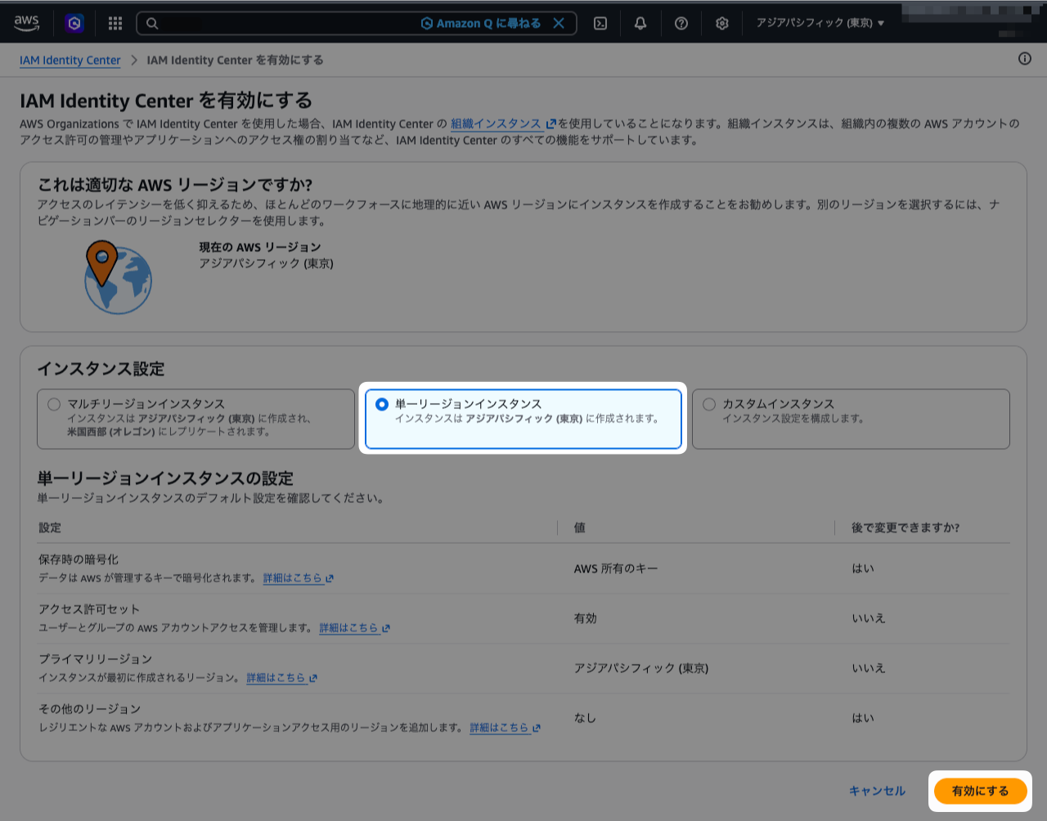Viewport: 1047px width, 821px height.
Task: Open 詳細はこちら link for 保存時の暗号化
Action: (x=299, y=577)
